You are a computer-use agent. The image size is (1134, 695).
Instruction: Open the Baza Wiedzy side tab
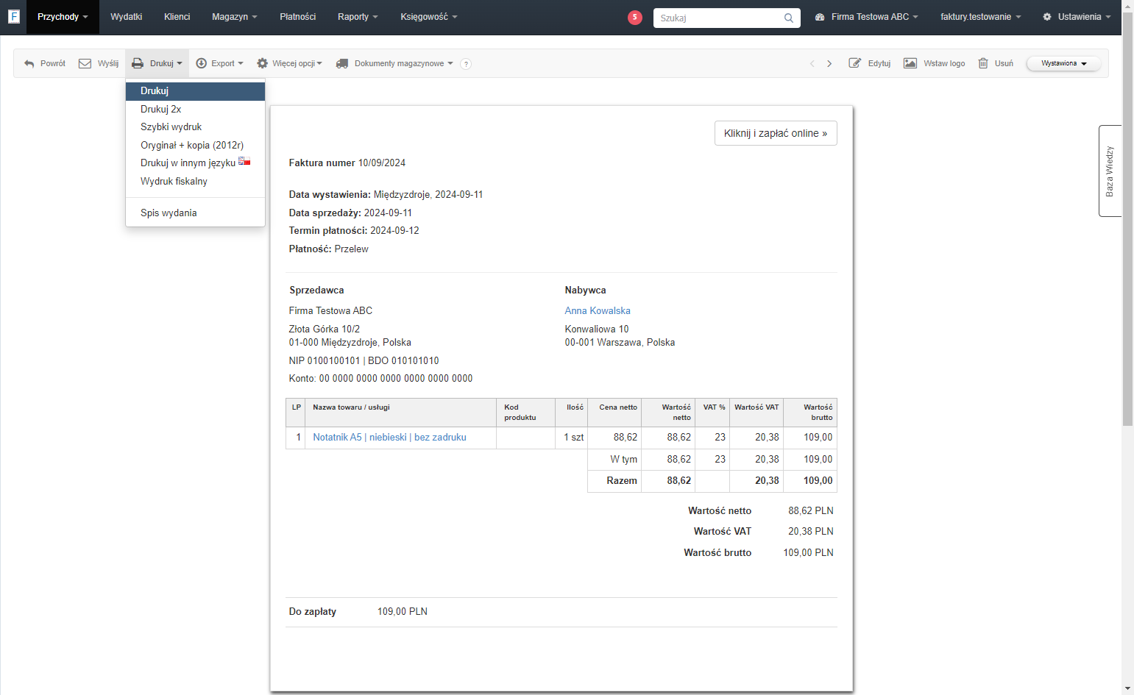point(1110,171)
